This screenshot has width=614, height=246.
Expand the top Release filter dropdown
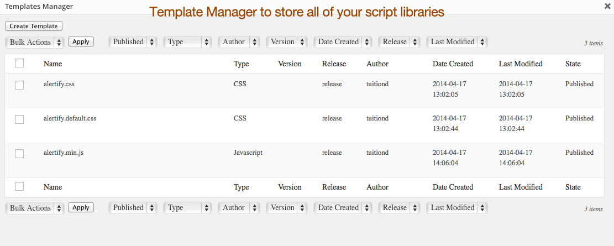[x=399, y=42]
